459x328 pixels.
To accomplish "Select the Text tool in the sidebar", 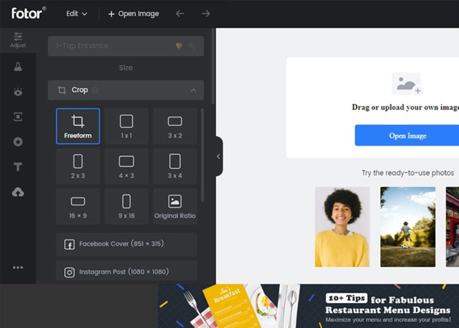I will point(18,167).
